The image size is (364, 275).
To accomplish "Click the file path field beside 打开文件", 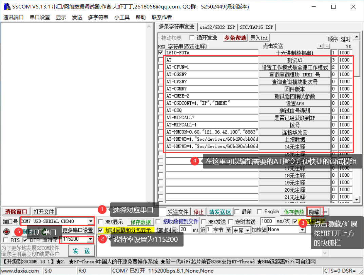I will tap(112, 212).
